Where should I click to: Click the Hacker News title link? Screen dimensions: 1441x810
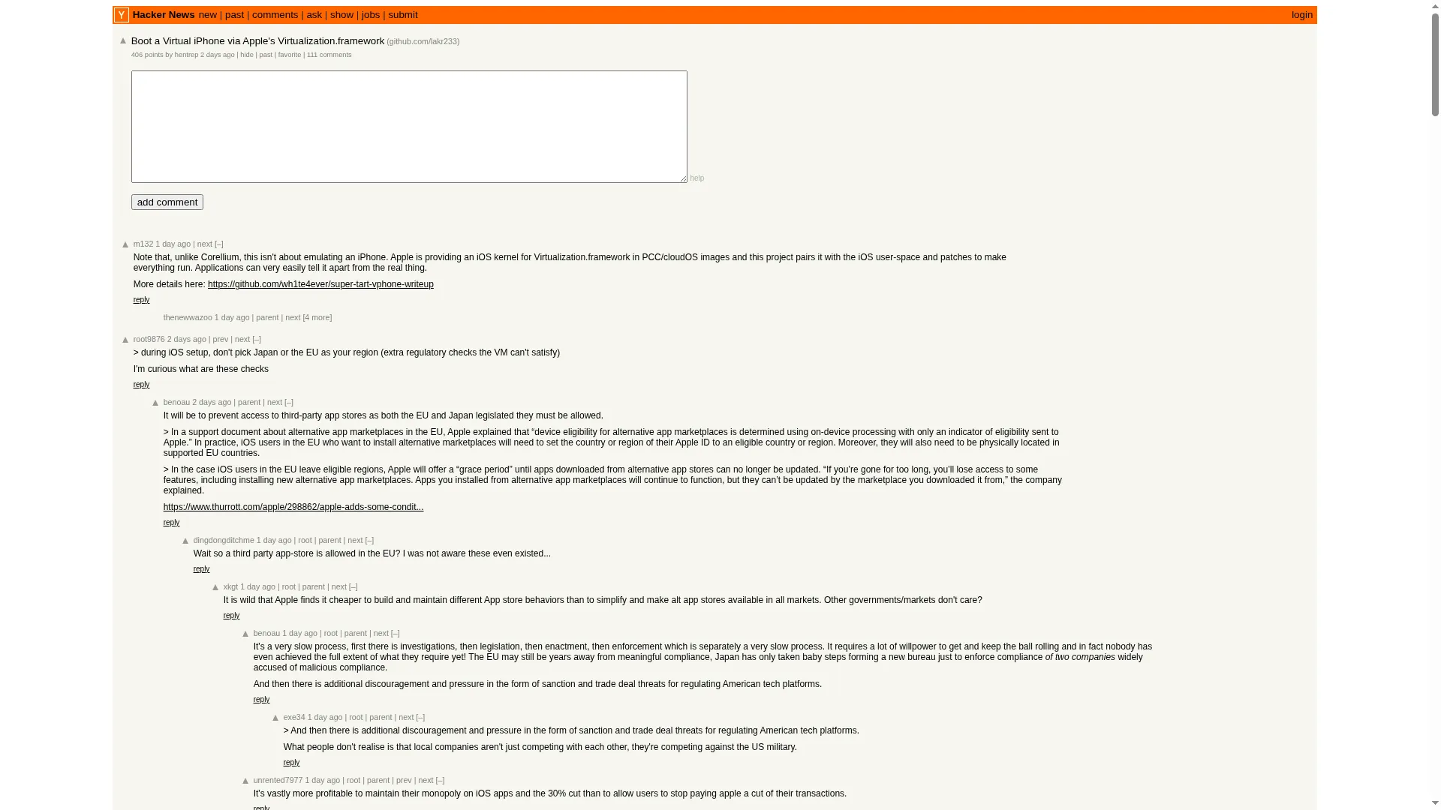coord(164,15)
